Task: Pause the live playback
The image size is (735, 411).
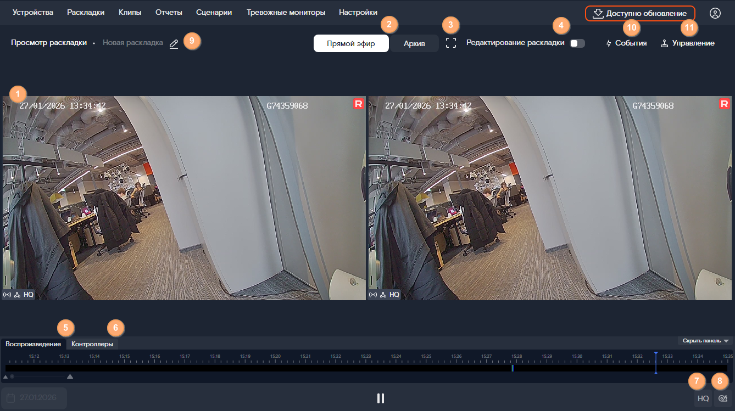Action: click(x=381, y=398)
